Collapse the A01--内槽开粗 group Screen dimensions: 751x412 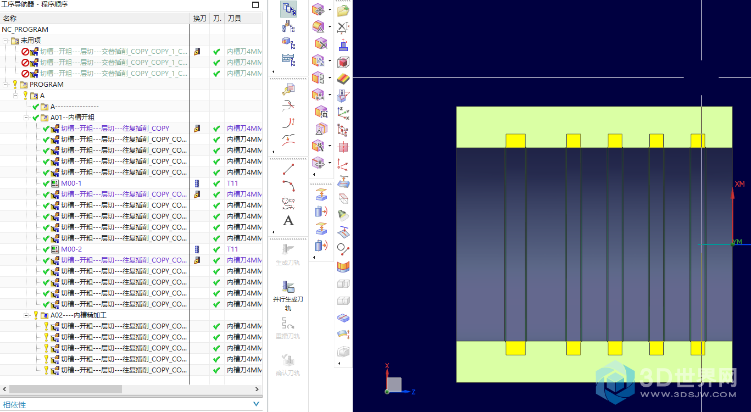point(26,118)
